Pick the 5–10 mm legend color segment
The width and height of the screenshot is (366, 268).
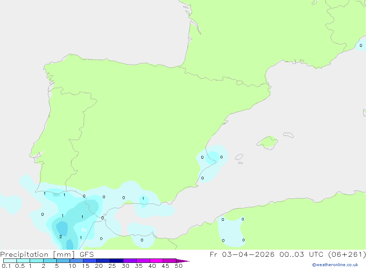[63, 261]
